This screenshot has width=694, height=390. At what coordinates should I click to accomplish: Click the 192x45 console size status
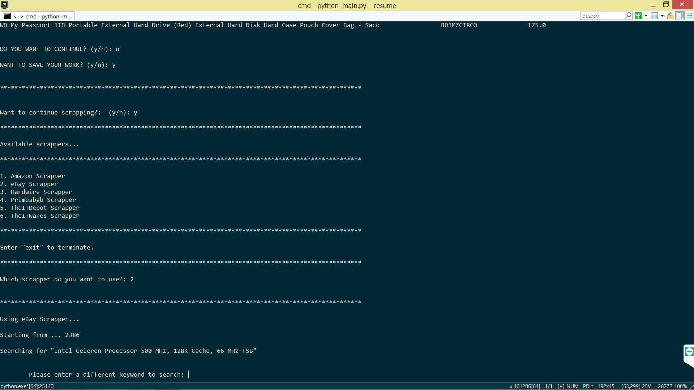(606, 386)
